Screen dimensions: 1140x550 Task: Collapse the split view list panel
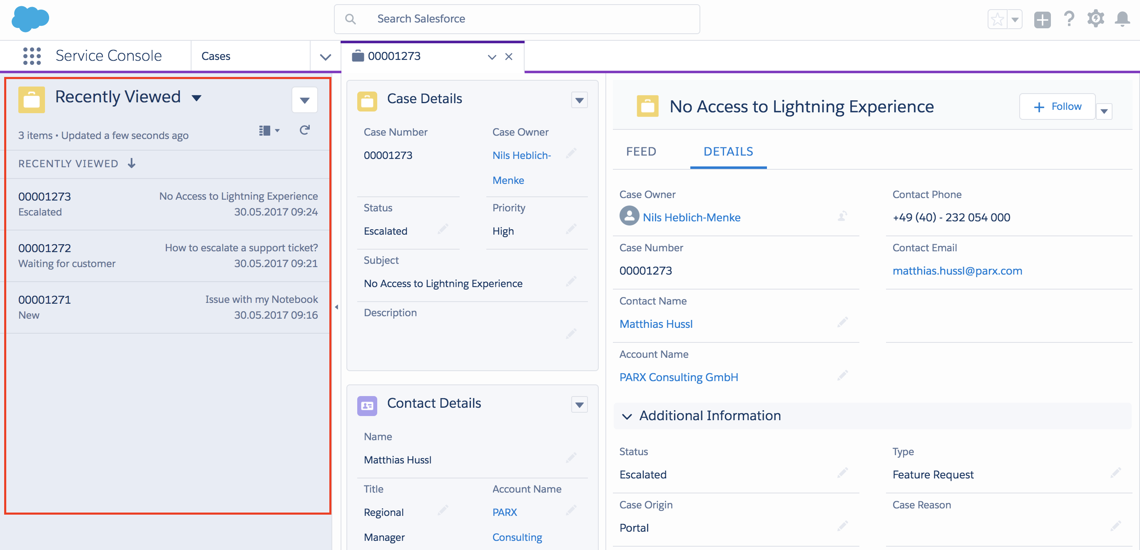[x=336, y=307]
